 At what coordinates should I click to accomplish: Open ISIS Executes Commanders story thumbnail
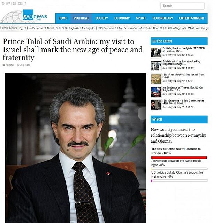click(156, 105)
